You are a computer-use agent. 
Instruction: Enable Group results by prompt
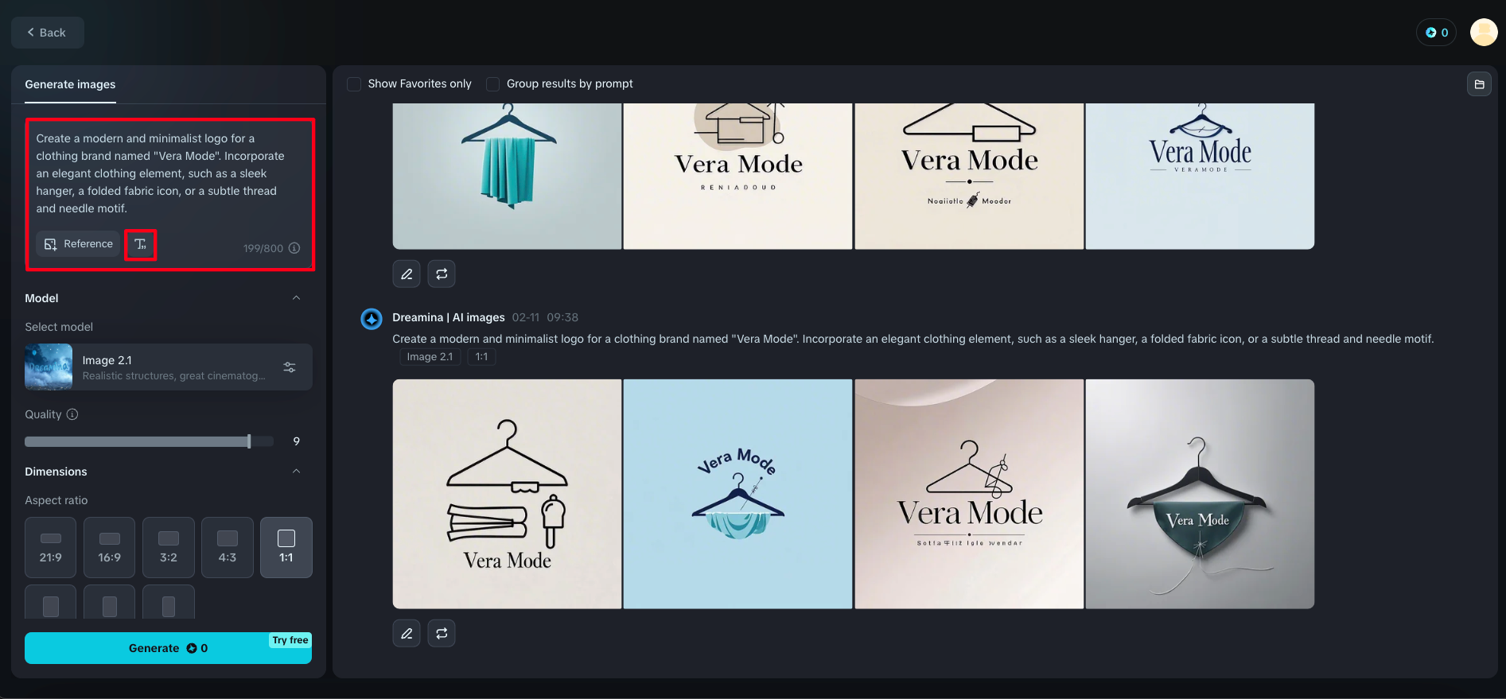tap(493, 84)
